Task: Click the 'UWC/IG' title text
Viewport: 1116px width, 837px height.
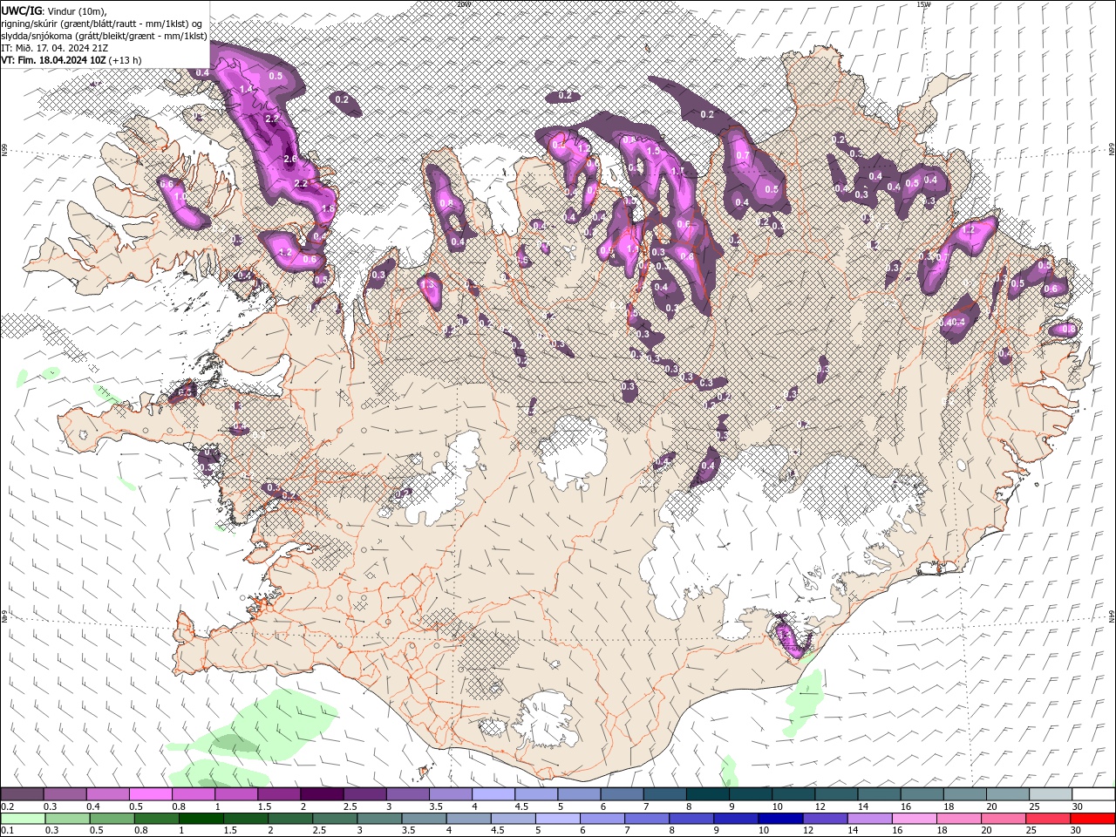Action: (x=22, y=10)
